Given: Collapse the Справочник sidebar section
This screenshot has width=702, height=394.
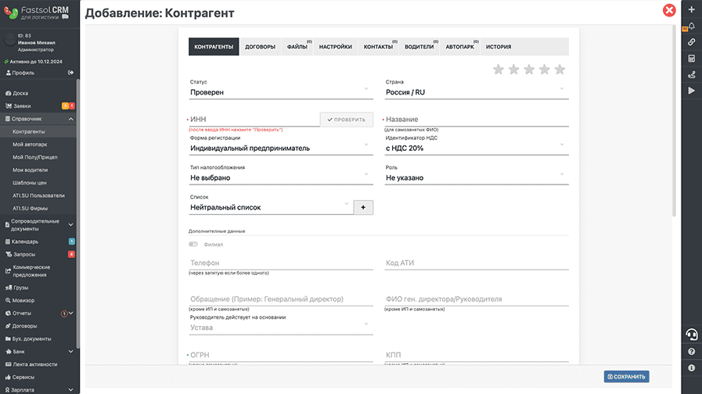Looking at the screenshot, I should (38, 119).
